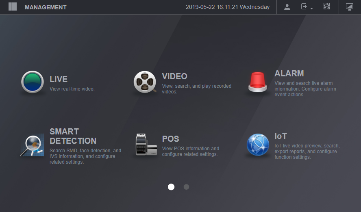This screenshot has height=212, width=361.
Task: Click 'Search SMD, face detection' description
Action: (85, 156)
